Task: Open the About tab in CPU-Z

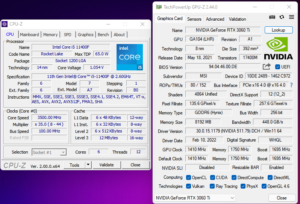Action: coord(119,35)
